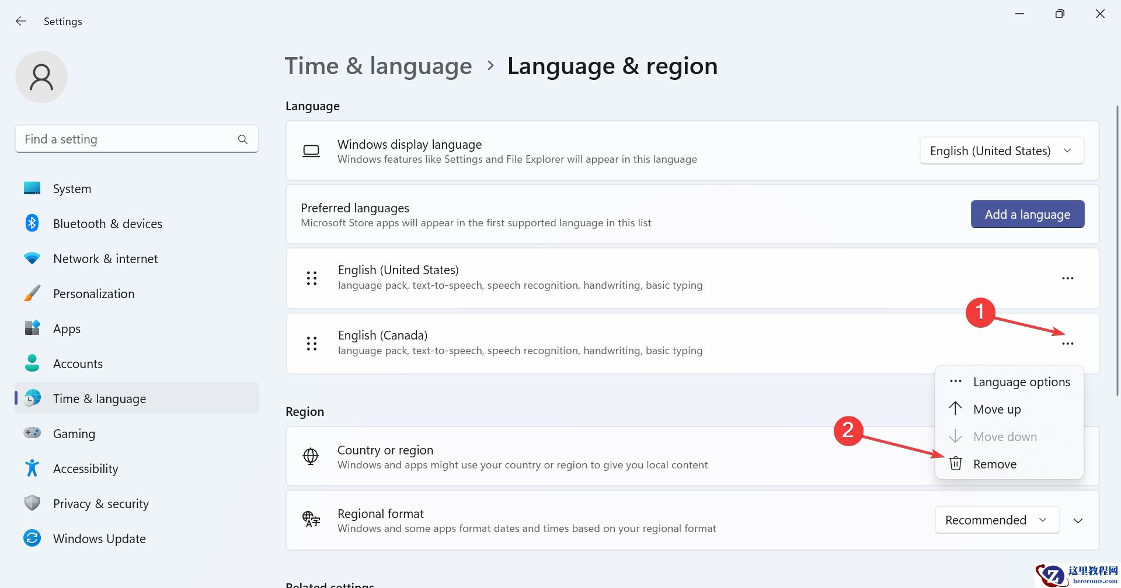Screen dimensions: 1121x588
Task: Click drag handle for English (Canada)
Action: tap(312, 344)
